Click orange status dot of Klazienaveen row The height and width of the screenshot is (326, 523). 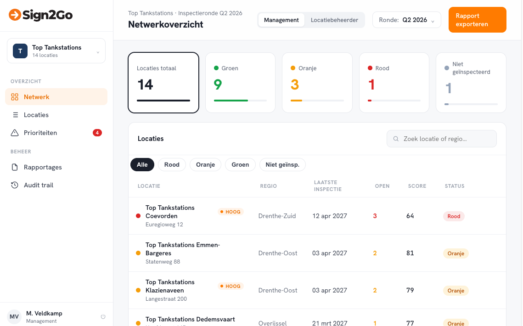click(x=138, y=290)
